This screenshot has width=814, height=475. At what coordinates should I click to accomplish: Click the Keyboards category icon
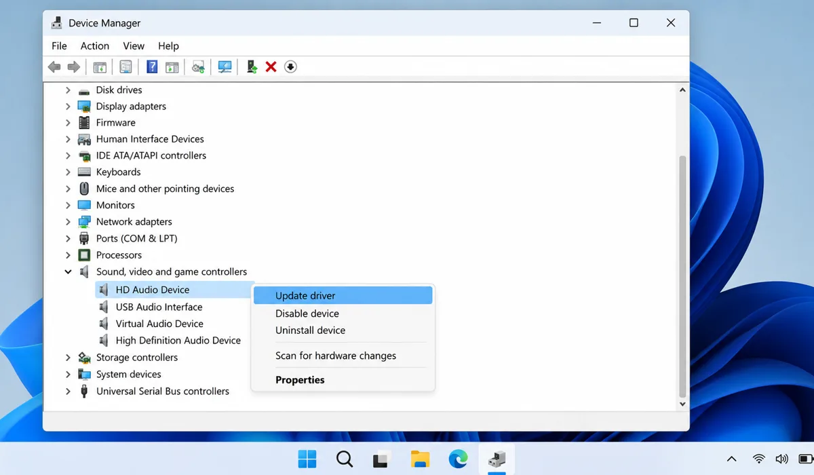[84, 172]
